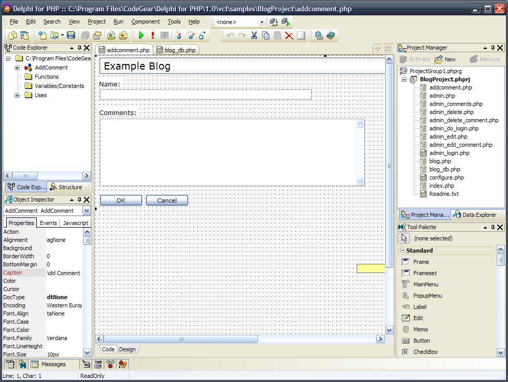Click the Redo arrow in the toolbar
The image size is (508, 382).
tap(242, 35)
